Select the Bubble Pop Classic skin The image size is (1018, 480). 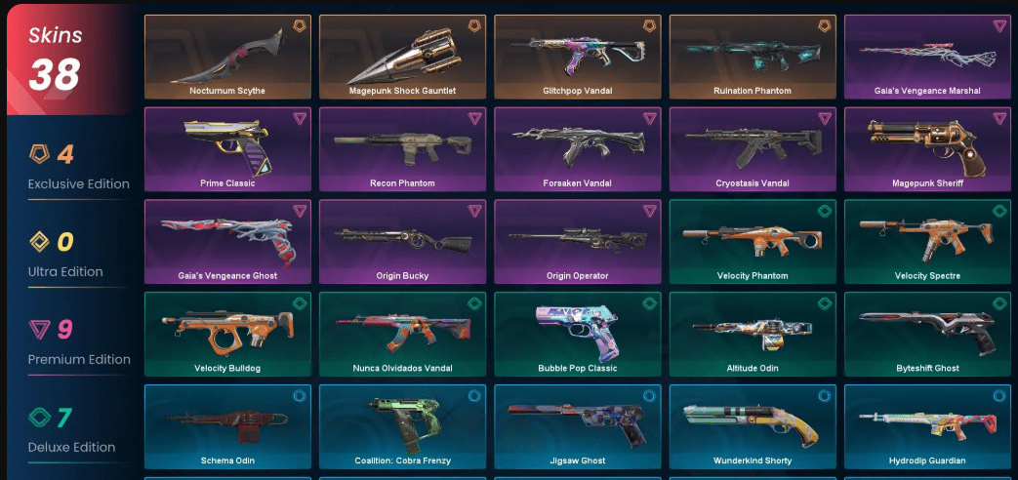[x=577, y=334]
